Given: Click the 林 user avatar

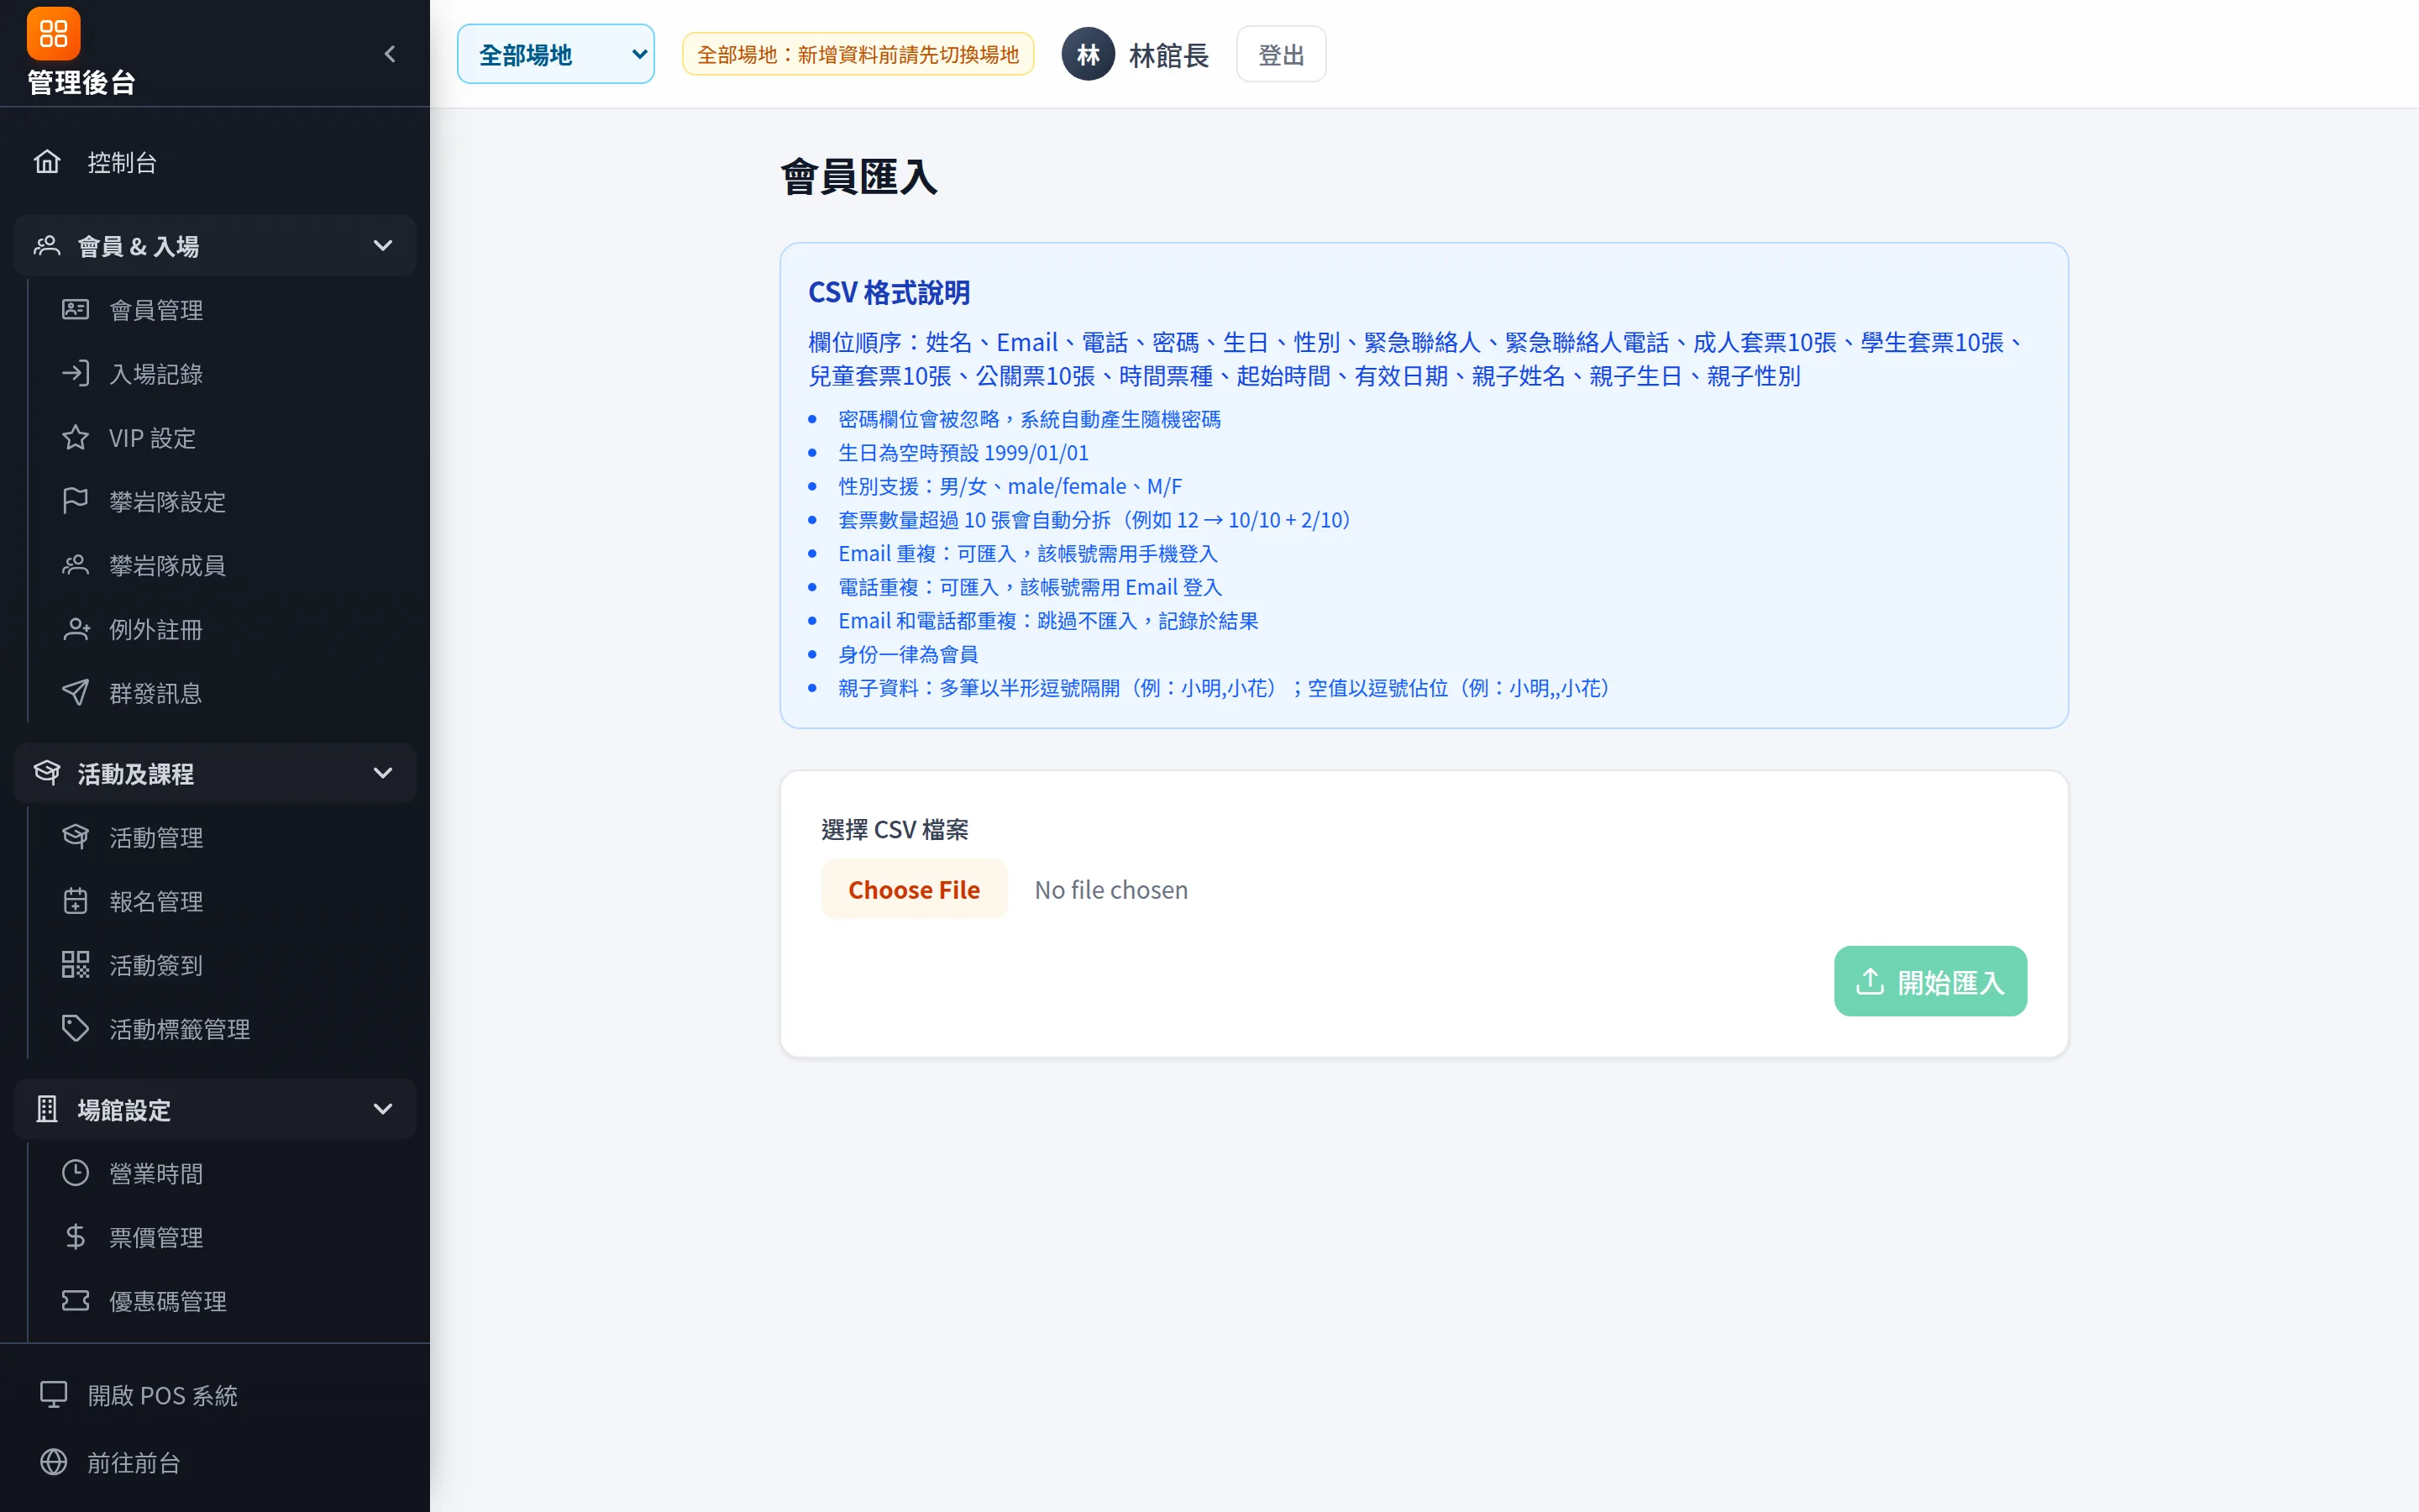Looking at the screenshot, I should (1088, 54).
